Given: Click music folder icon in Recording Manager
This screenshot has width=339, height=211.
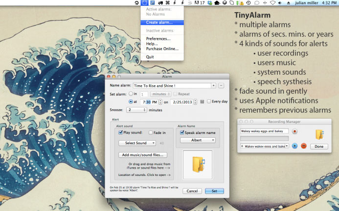Looking at the screenshot, I should click(x=319, y=134).
